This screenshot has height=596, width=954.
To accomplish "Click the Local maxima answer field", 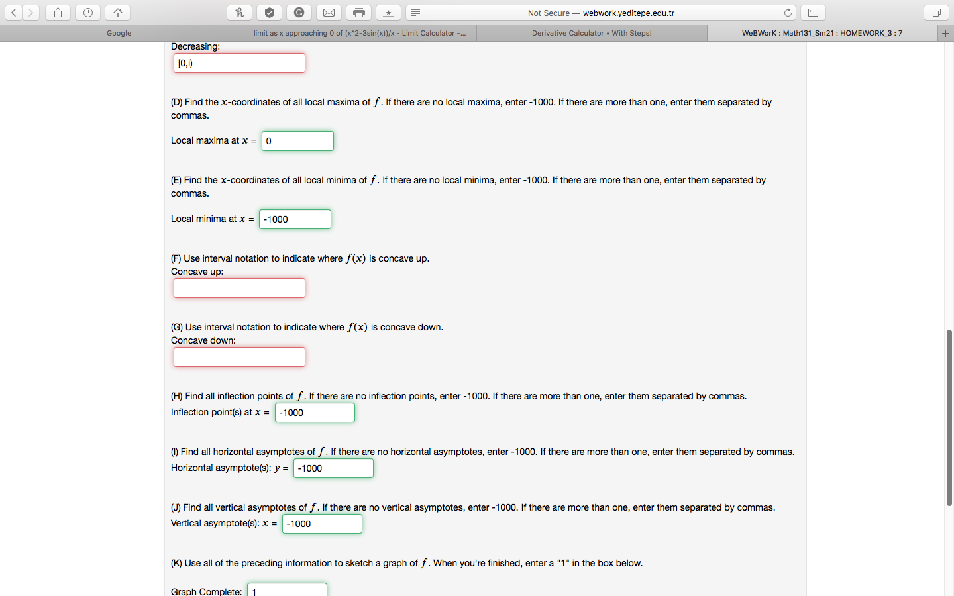I will 297,140.
